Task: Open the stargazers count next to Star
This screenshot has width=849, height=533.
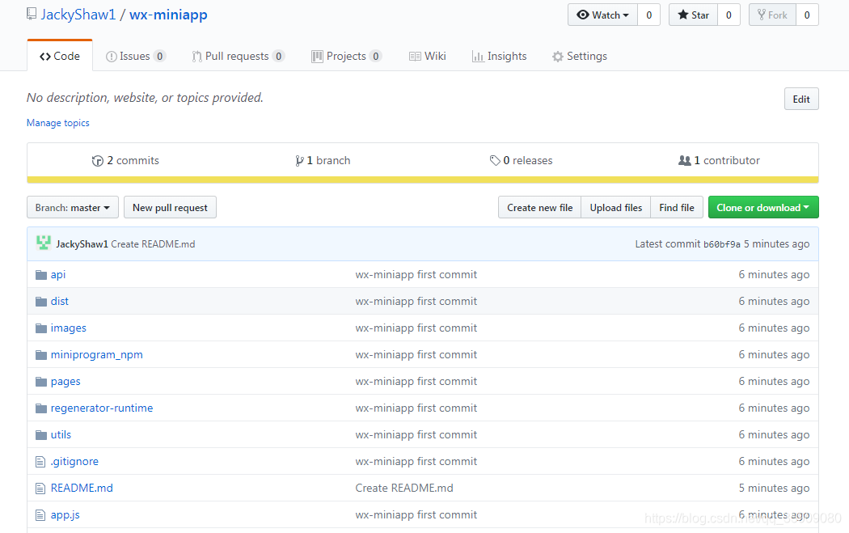Action: pos(729,15)
